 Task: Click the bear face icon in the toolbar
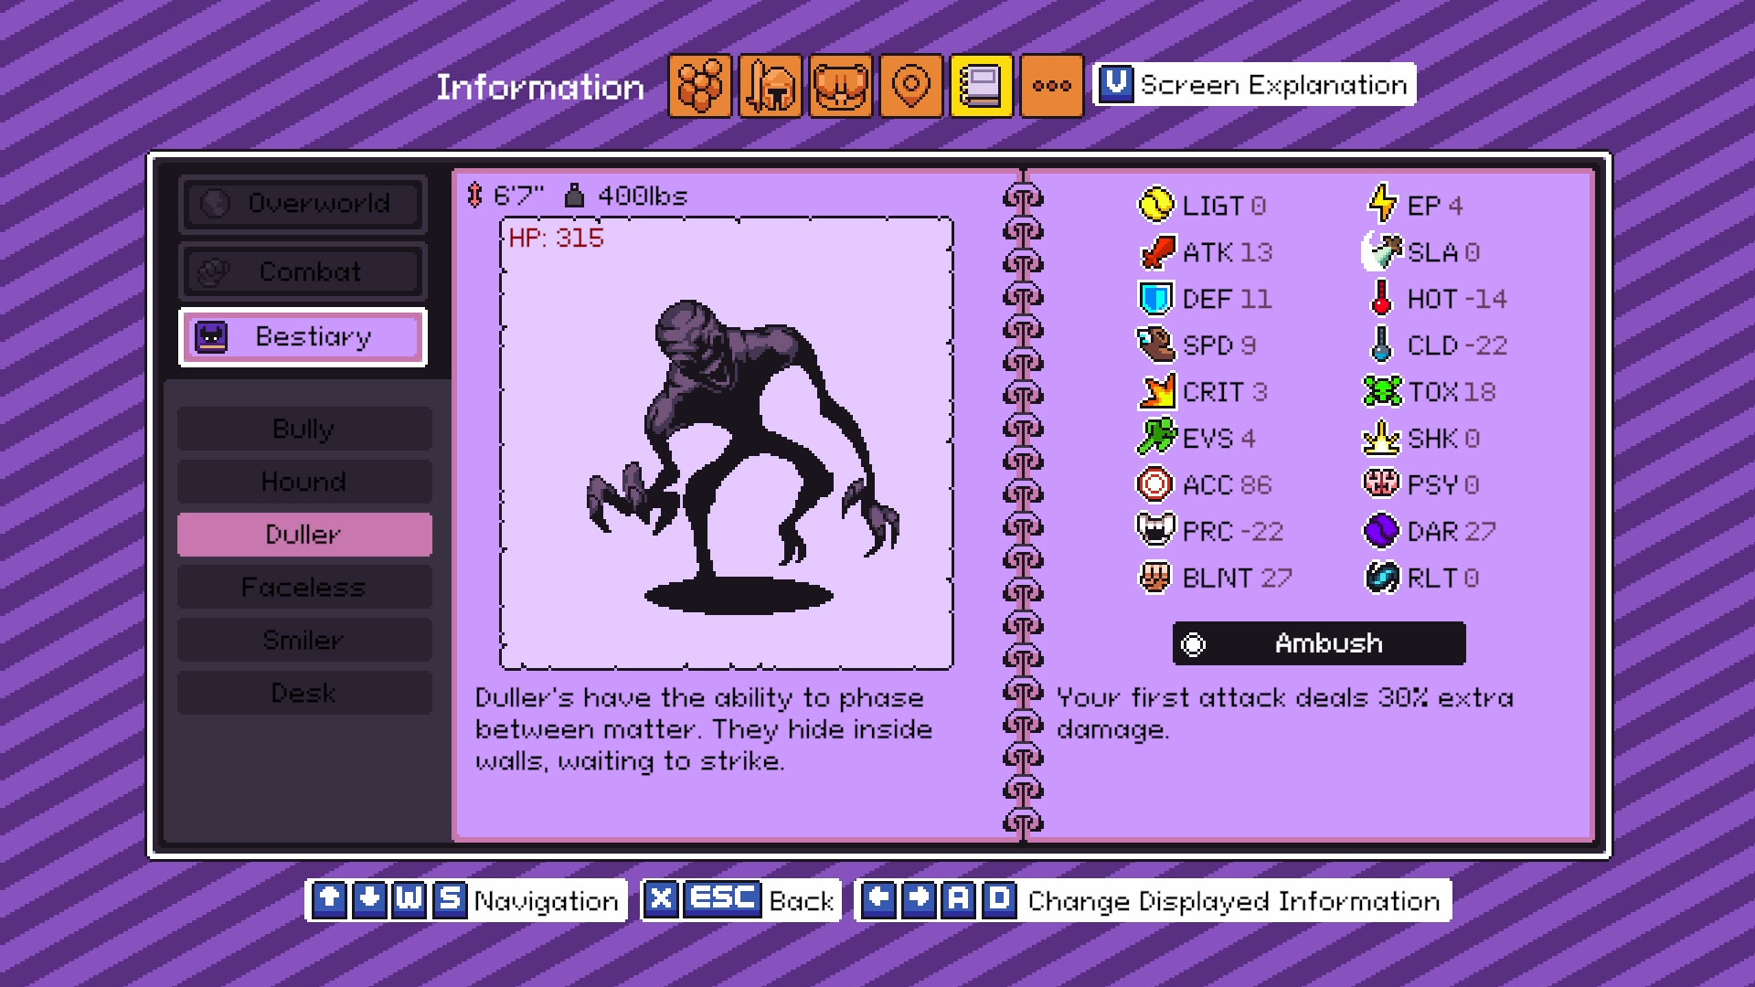pos(840,85)
